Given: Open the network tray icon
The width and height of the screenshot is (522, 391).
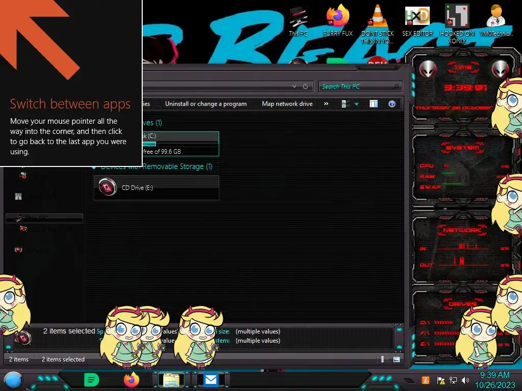Looking at the screenshot, I should (x=453, y=380).
